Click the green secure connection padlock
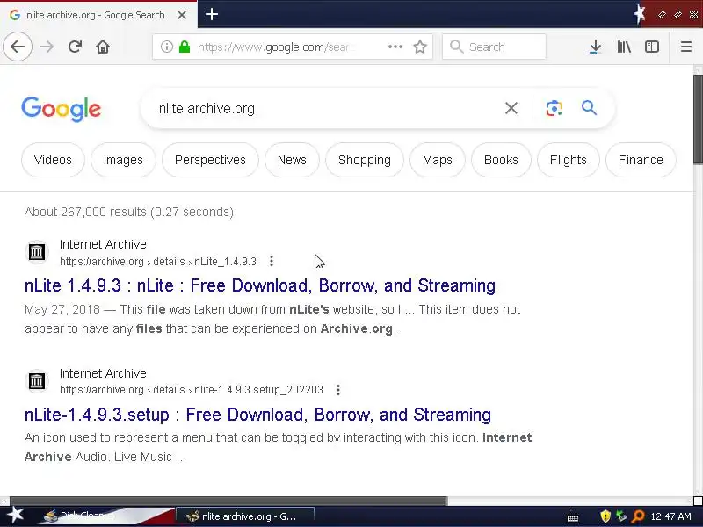Viewport: 703px width, 527px height. tap(185, 47)
